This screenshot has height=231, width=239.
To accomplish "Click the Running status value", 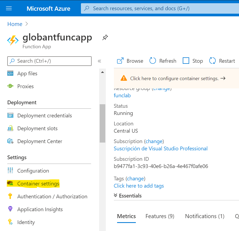I will (123, 113).
